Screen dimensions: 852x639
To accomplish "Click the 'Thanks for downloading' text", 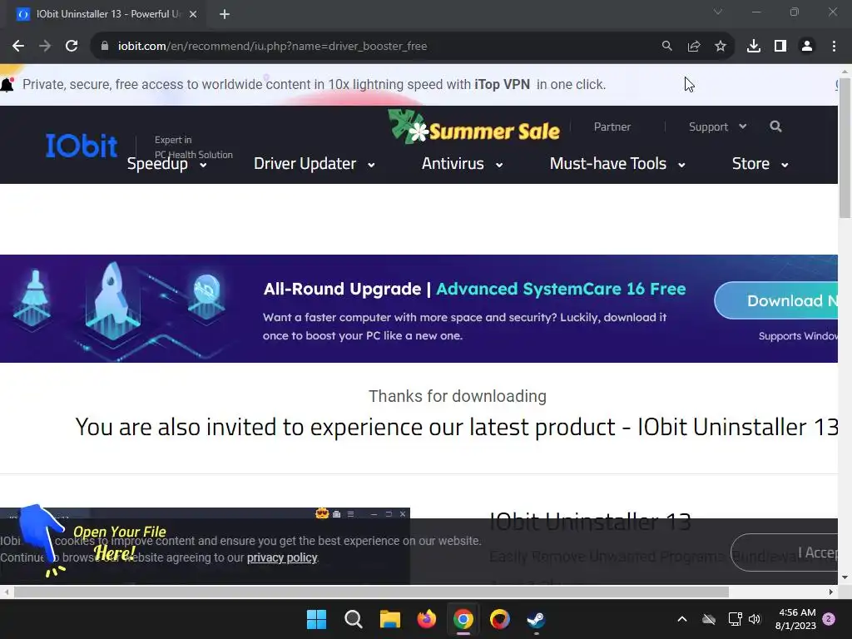I will coord(458,396).
